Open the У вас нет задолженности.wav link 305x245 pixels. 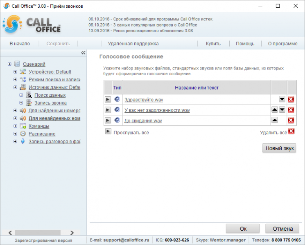157,110
